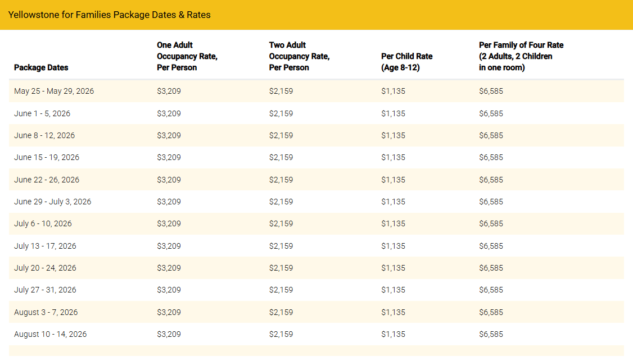Select the 'June 8 - 12, 2026' date cell
This screenshot has height=361, width=633.
pyautogui.click(x=44, y=135)
